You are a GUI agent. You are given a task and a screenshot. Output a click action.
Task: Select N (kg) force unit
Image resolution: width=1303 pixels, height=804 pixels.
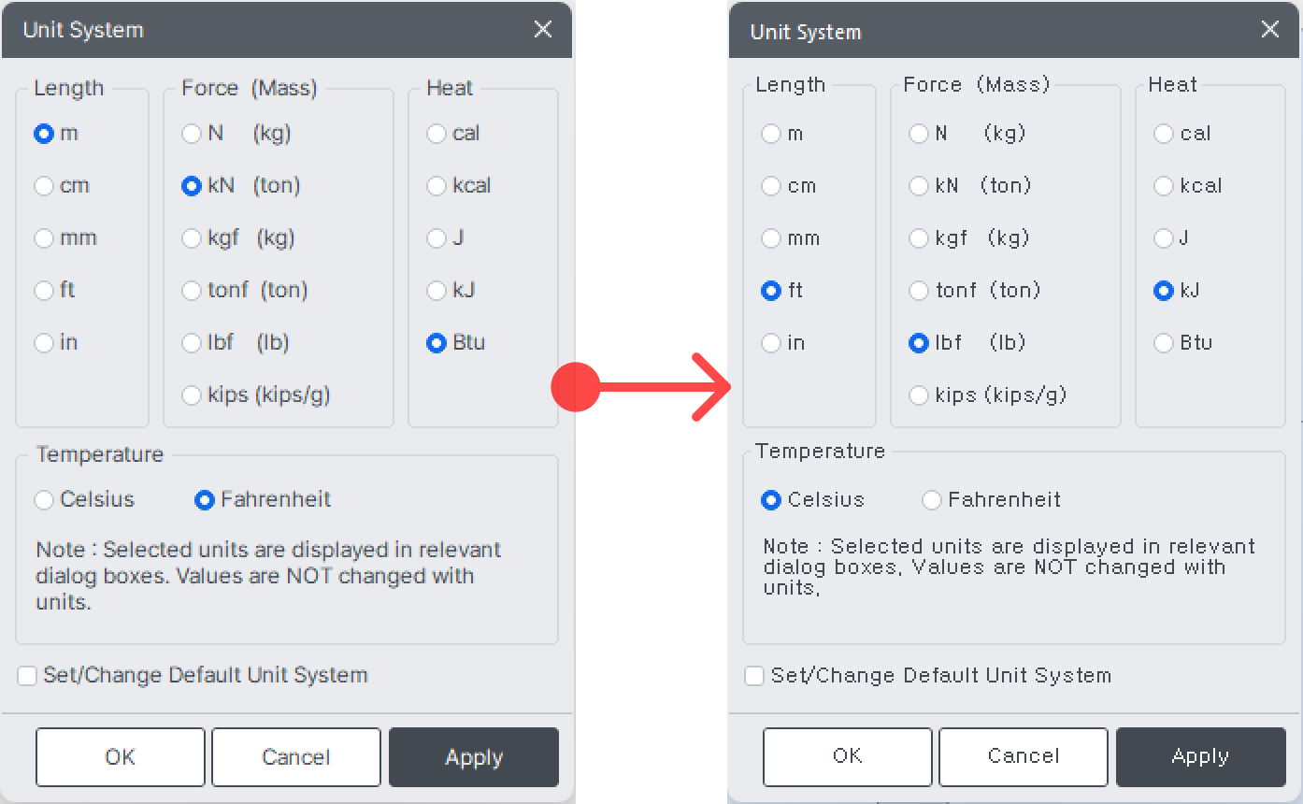192,134
